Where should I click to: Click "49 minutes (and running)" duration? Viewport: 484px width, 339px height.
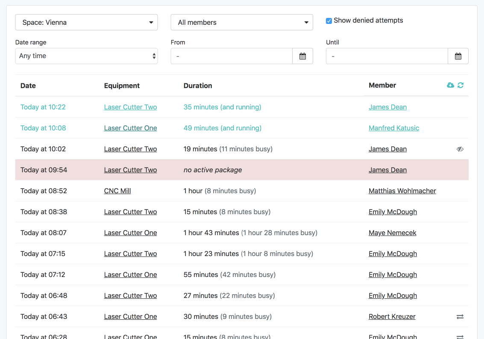coord(222,128)
